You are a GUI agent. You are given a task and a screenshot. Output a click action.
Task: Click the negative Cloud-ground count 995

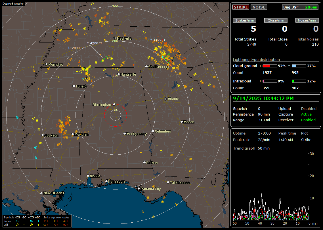295,73
